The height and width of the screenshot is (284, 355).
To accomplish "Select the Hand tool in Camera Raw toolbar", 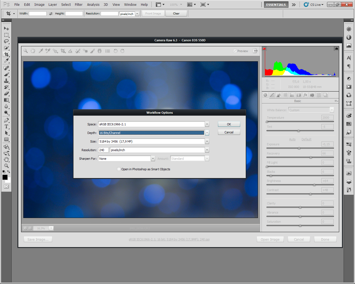I will point(33,51).
